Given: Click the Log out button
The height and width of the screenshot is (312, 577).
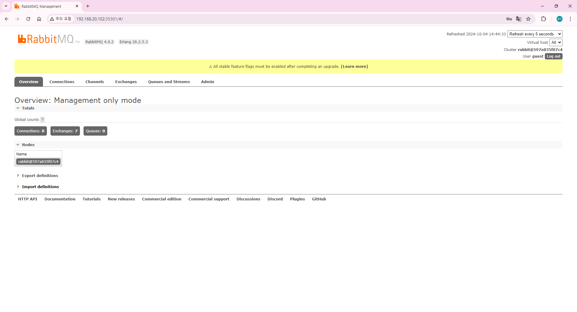Looking at the screenshot, I should pyautogui.click(x=554, y=56).
